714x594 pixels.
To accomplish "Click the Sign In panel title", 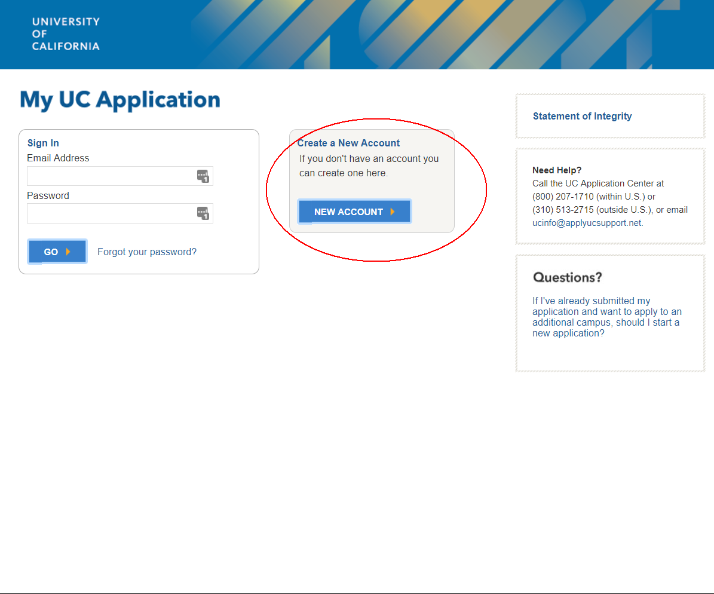I will 43,143.
